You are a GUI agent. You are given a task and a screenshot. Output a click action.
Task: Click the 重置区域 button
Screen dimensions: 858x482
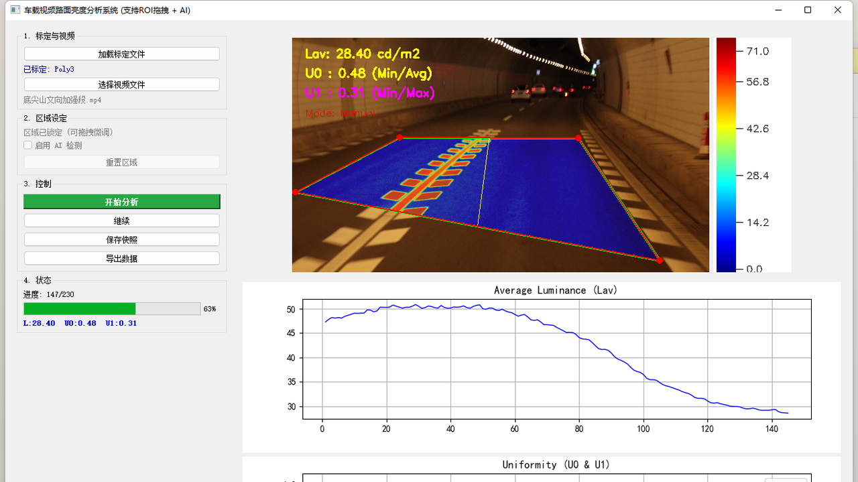coord(121,162)
